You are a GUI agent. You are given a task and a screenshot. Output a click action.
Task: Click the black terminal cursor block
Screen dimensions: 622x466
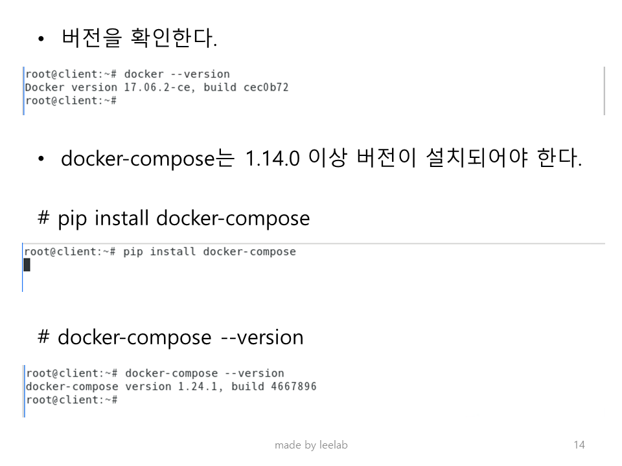click(27, 265)
